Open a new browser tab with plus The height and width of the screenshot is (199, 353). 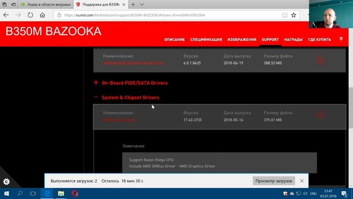click(133, 4)
